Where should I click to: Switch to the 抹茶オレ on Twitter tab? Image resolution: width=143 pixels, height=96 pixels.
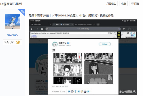63,24
